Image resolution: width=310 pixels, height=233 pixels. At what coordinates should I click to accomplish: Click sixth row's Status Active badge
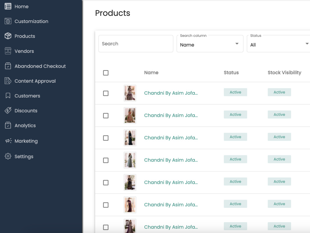point(236,204)
